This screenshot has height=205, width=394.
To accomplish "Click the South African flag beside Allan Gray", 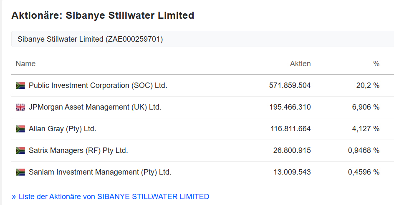I will [20, 129].
